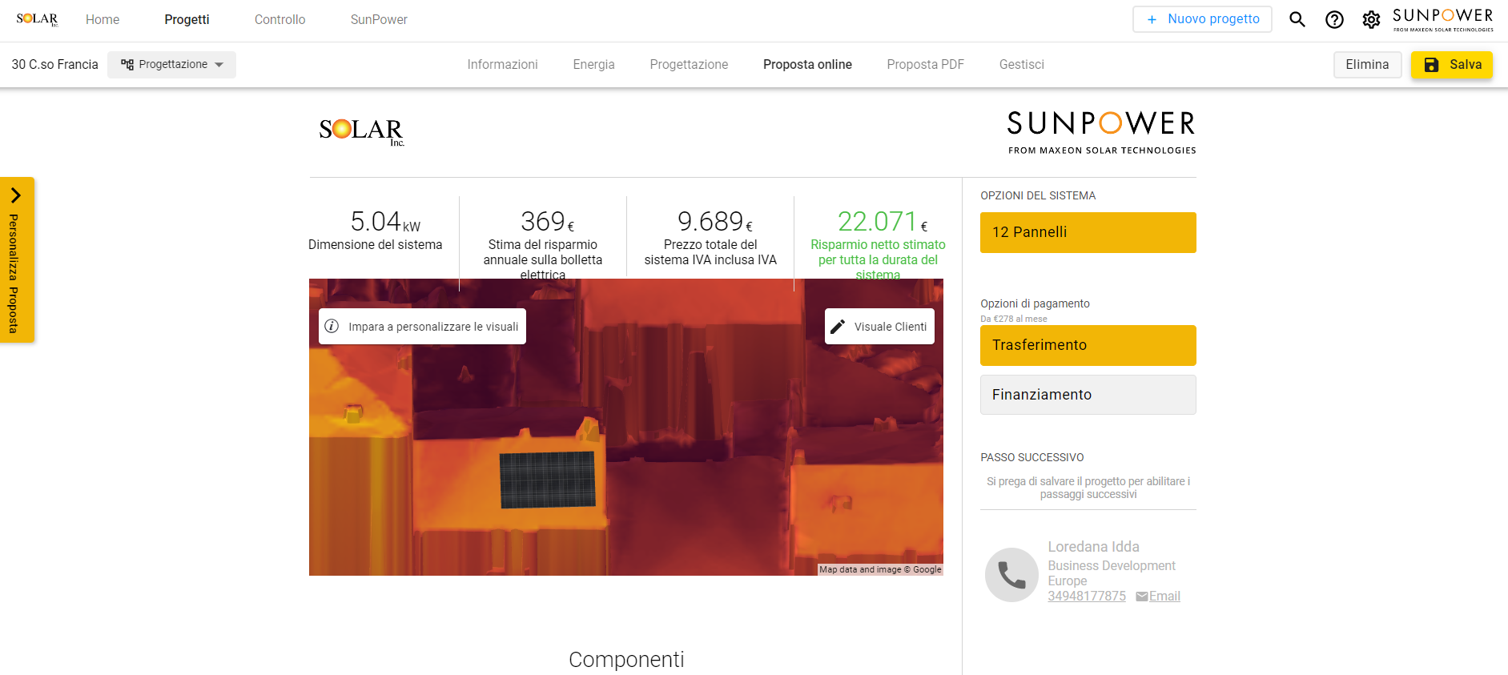
Task: Open the SunPower menu item
Action: pos(379,19)
